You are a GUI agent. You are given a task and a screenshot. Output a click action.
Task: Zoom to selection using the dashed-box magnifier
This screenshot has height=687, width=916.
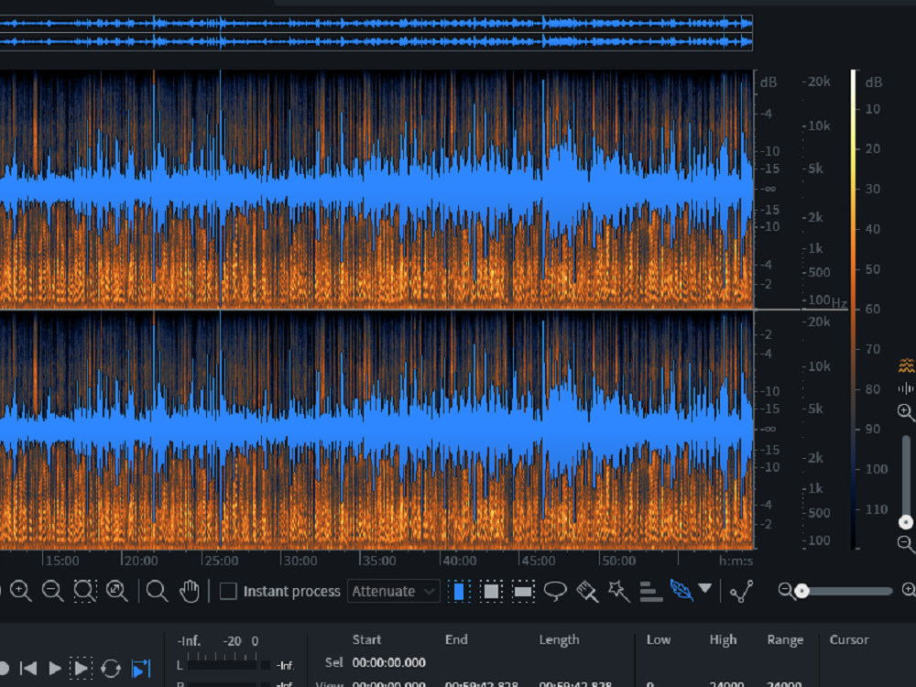[85, 591]
